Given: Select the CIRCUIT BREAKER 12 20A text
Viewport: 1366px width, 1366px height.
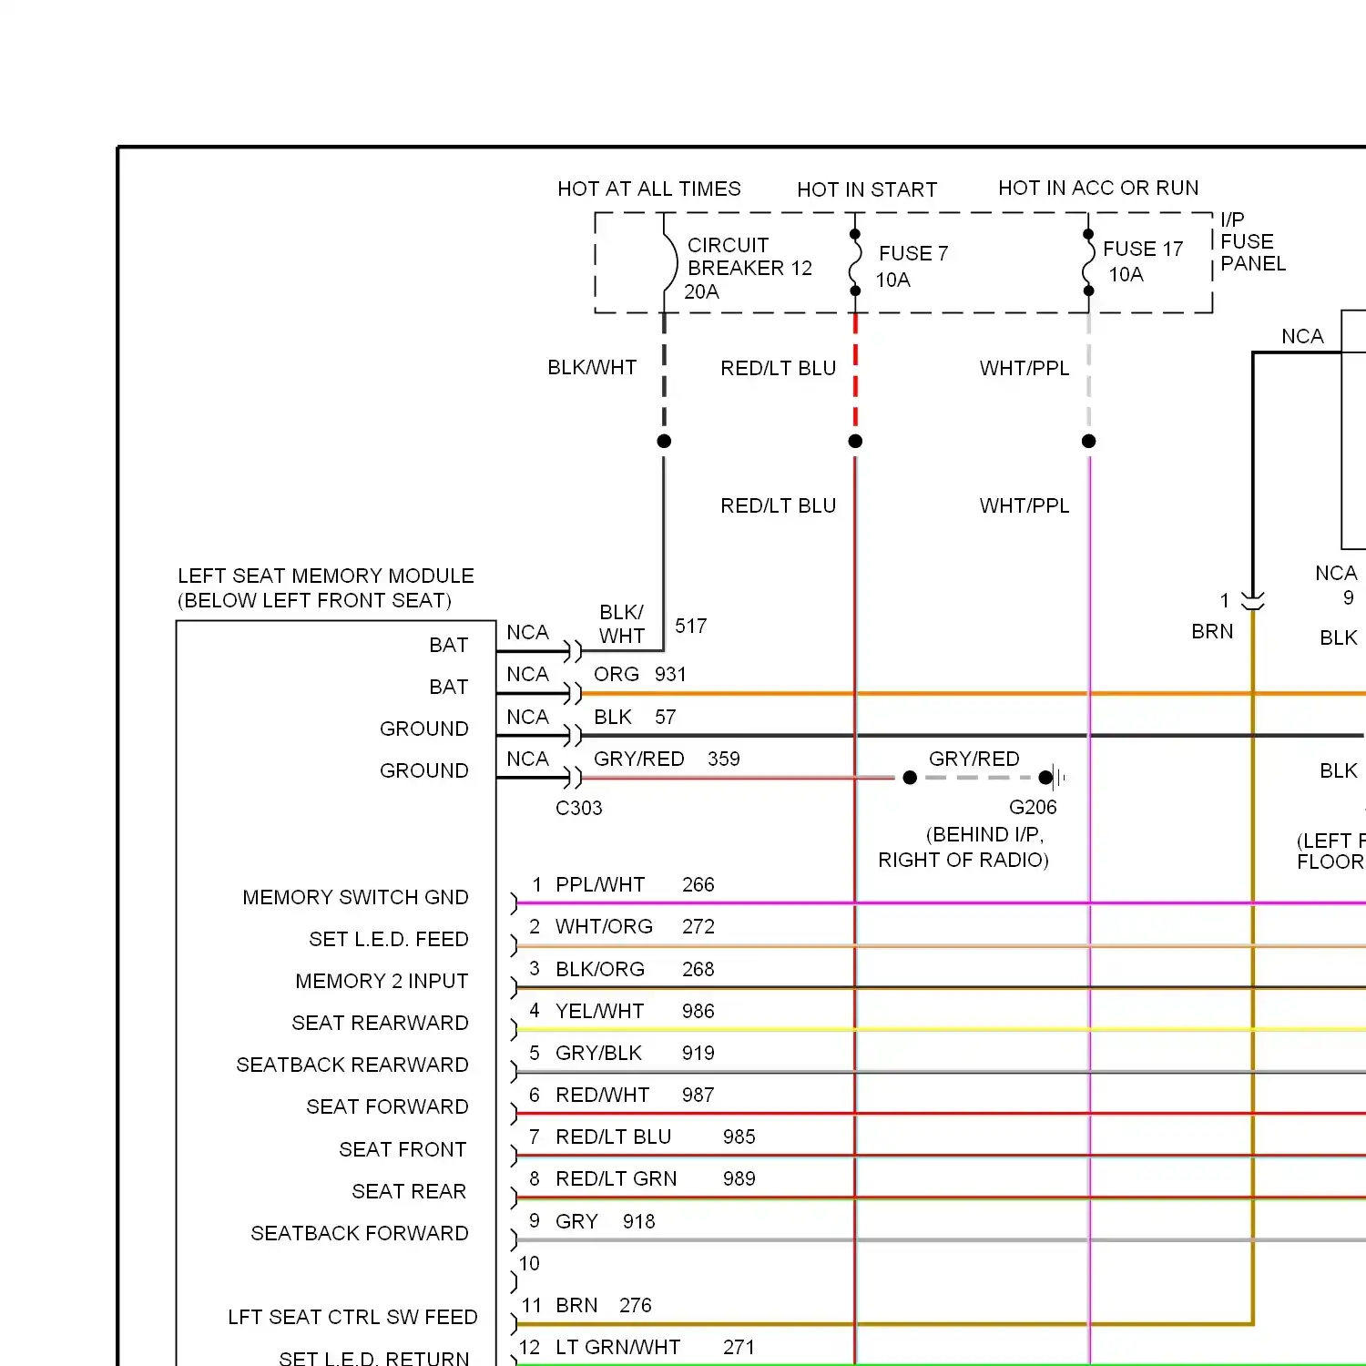Looking at the screenshot, I should coord(749,269).
